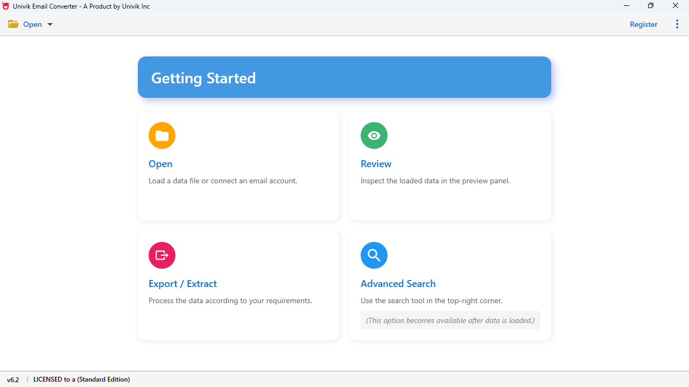
Task: Click the yellow folder icon on the toolbar
Action: click(13, 24)
